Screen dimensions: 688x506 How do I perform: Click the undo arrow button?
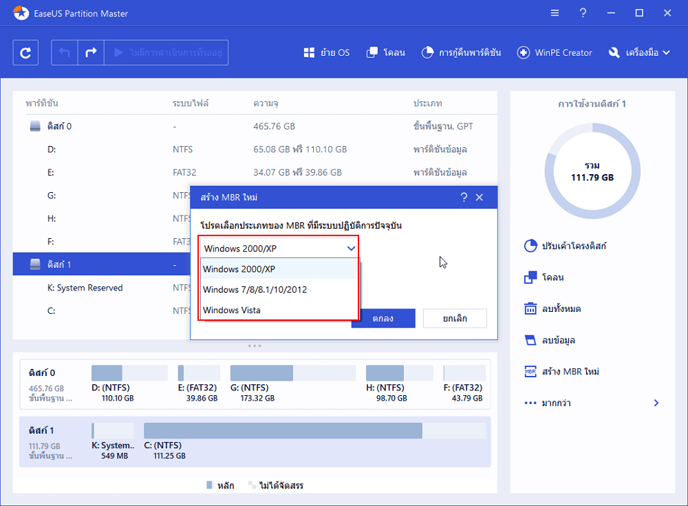(65, 53)
